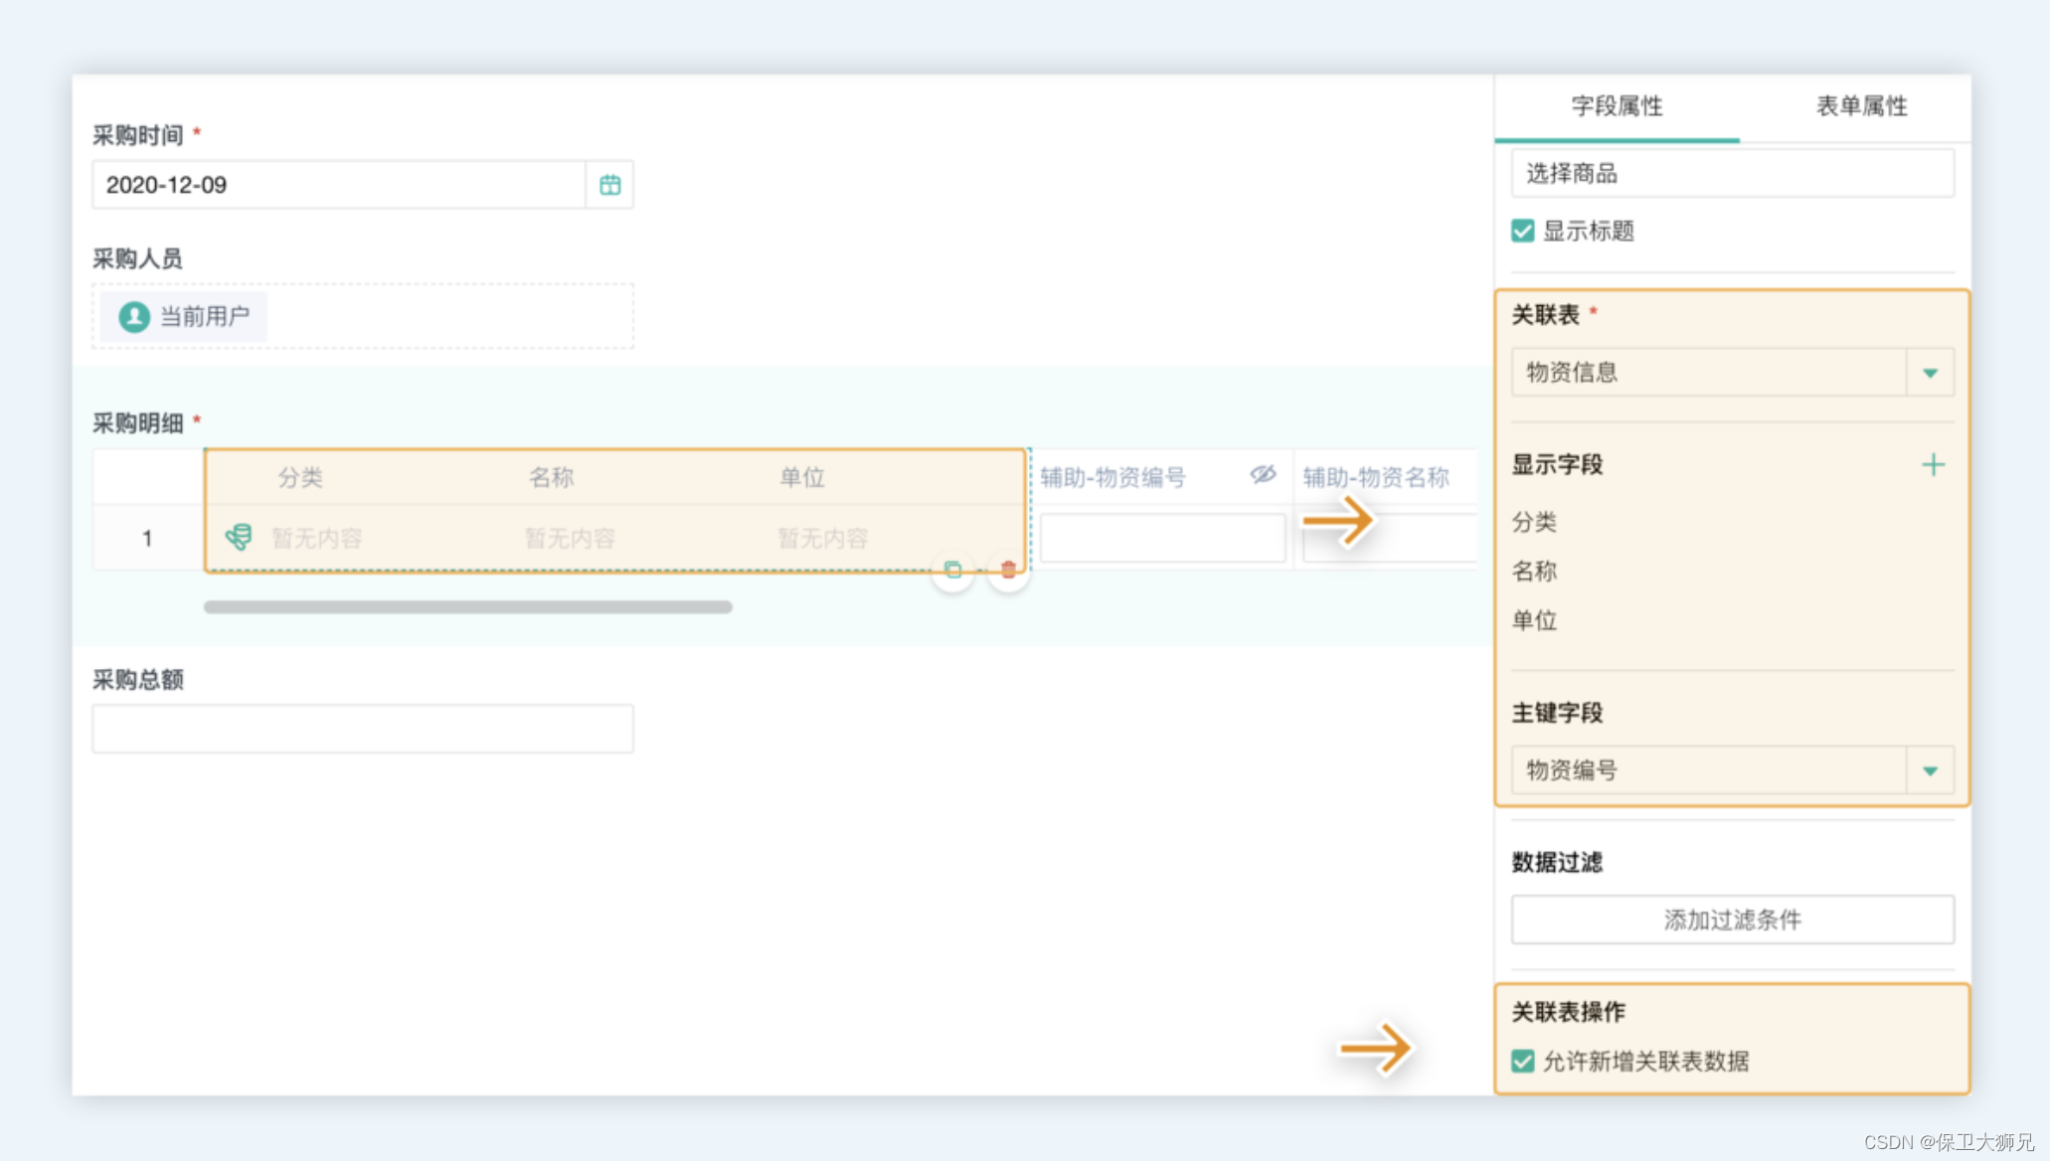Image resolution: width=2050 pixels, height=1161 pixels.
Task: Toggle hidden eye icon on 辅助-物资编号
Action: (1263, 475)
